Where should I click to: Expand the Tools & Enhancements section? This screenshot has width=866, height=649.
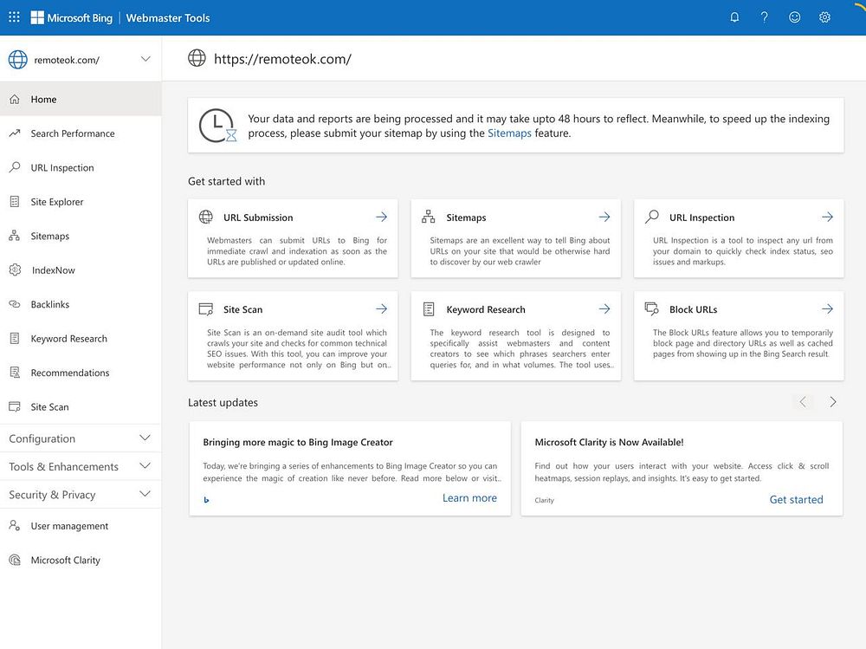tap(81, 466)
